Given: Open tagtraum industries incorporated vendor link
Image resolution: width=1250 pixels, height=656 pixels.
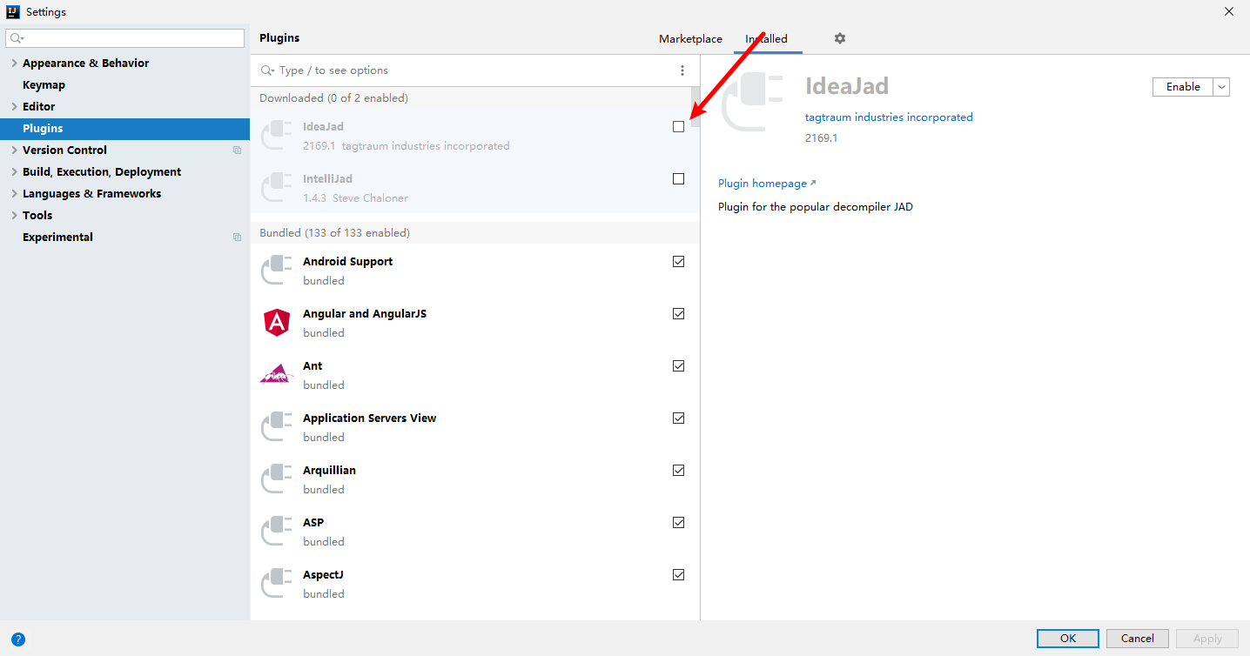Looking at the screenshot, I should pos(889,117).
